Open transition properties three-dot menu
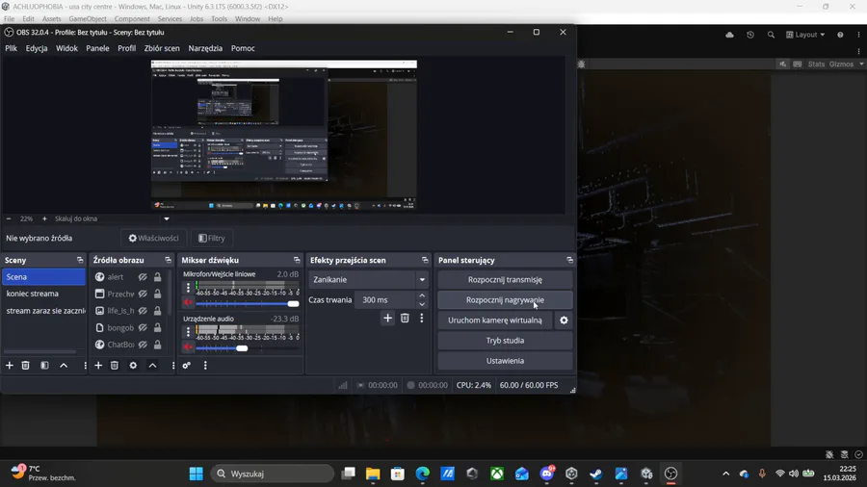The height and width of the screenshot is (487, 867). click(421, 318)
